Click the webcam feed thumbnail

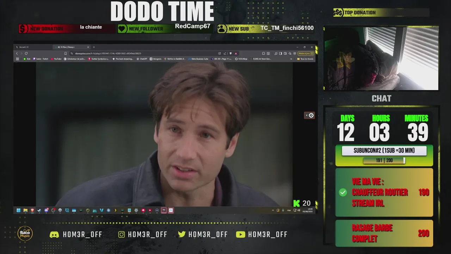pyautogui.click(x=381, y=58)
